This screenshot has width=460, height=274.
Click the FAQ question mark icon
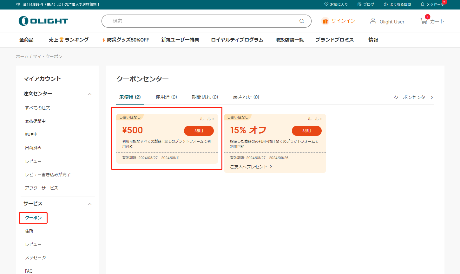(x=386, y=4)
